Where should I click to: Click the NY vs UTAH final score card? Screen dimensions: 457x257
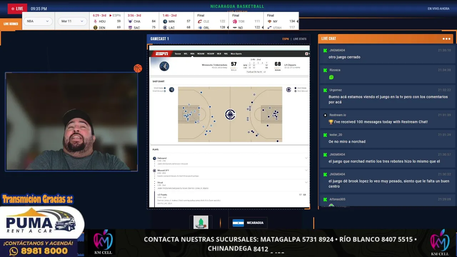coord(281,21)
